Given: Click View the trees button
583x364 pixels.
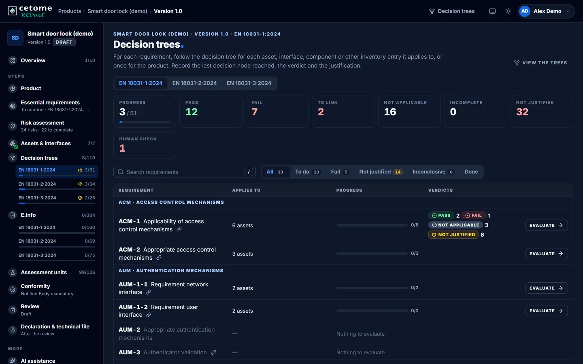Looking at the screenshot, I should [x=540, y=63].
